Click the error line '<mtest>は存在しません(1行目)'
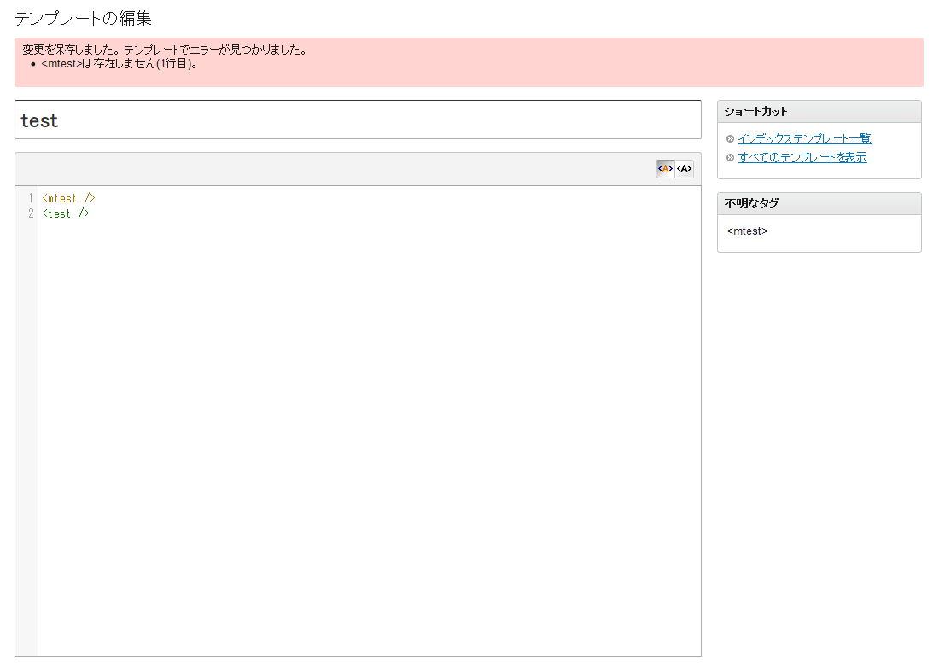The image size is (939, 666). click(x=120, y=63)
